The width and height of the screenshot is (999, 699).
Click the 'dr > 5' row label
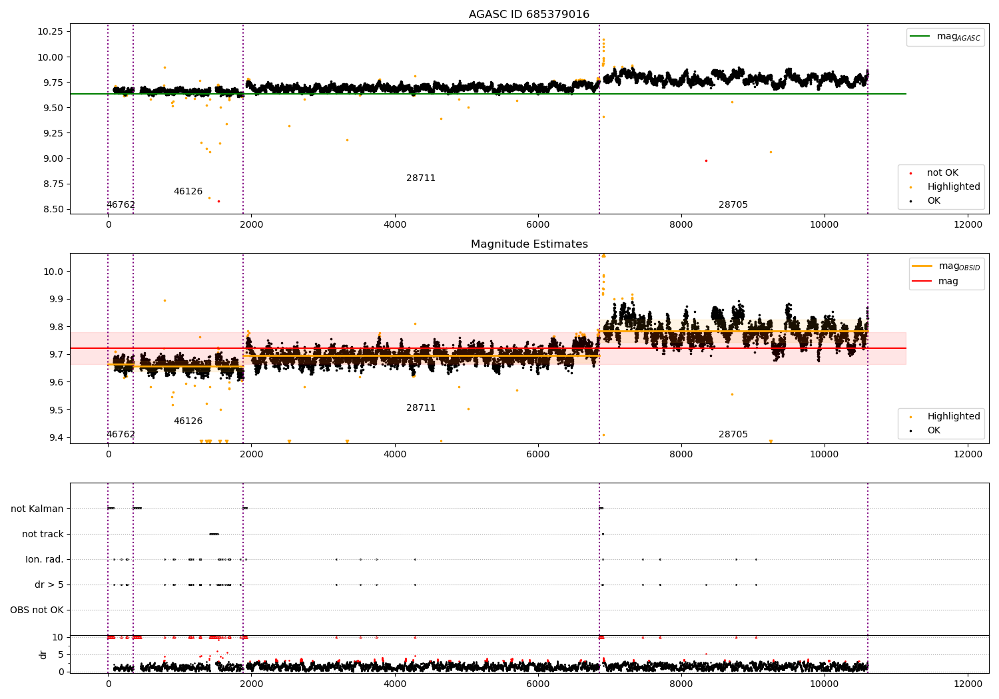coord(49,585)
